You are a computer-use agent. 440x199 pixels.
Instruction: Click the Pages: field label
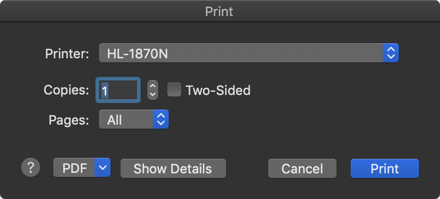click(x=69, y=120)
